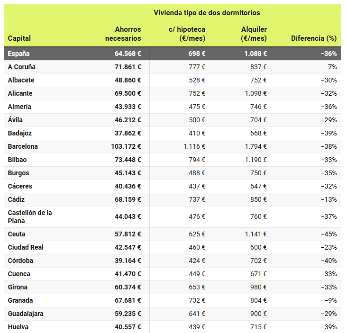Screen dimensions: 347x333
Task: Click the Alquiler (€/mes) column header
Action: tap(254, 34)
